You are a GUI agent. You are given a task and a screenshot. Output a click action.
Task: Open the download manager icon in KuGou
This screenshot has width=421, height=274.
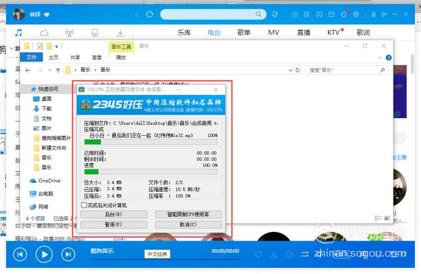coord(120,33)
